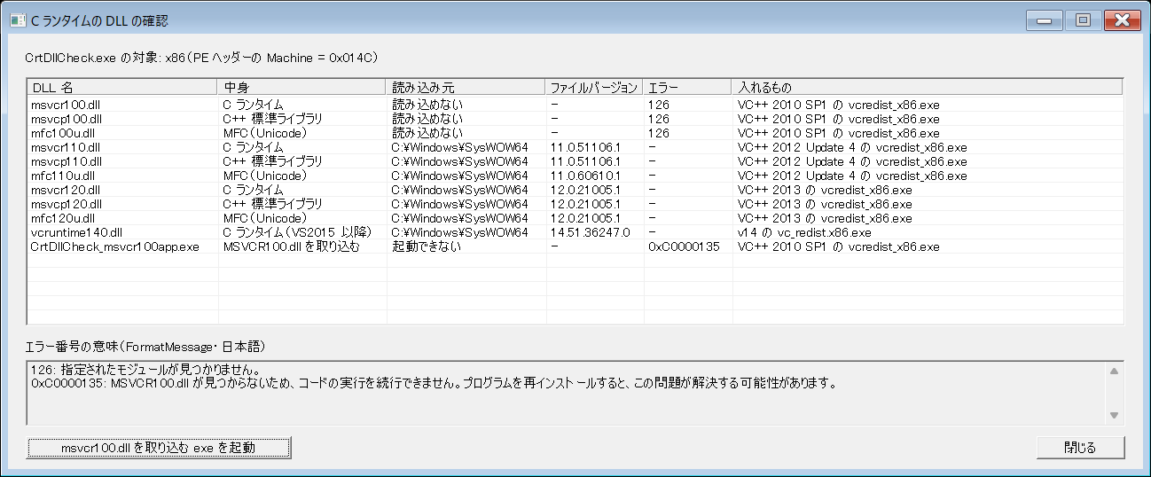Click the 読み込み元 column header
Viewport: 1151px width, 477px height.
click(x=466, y=88)
